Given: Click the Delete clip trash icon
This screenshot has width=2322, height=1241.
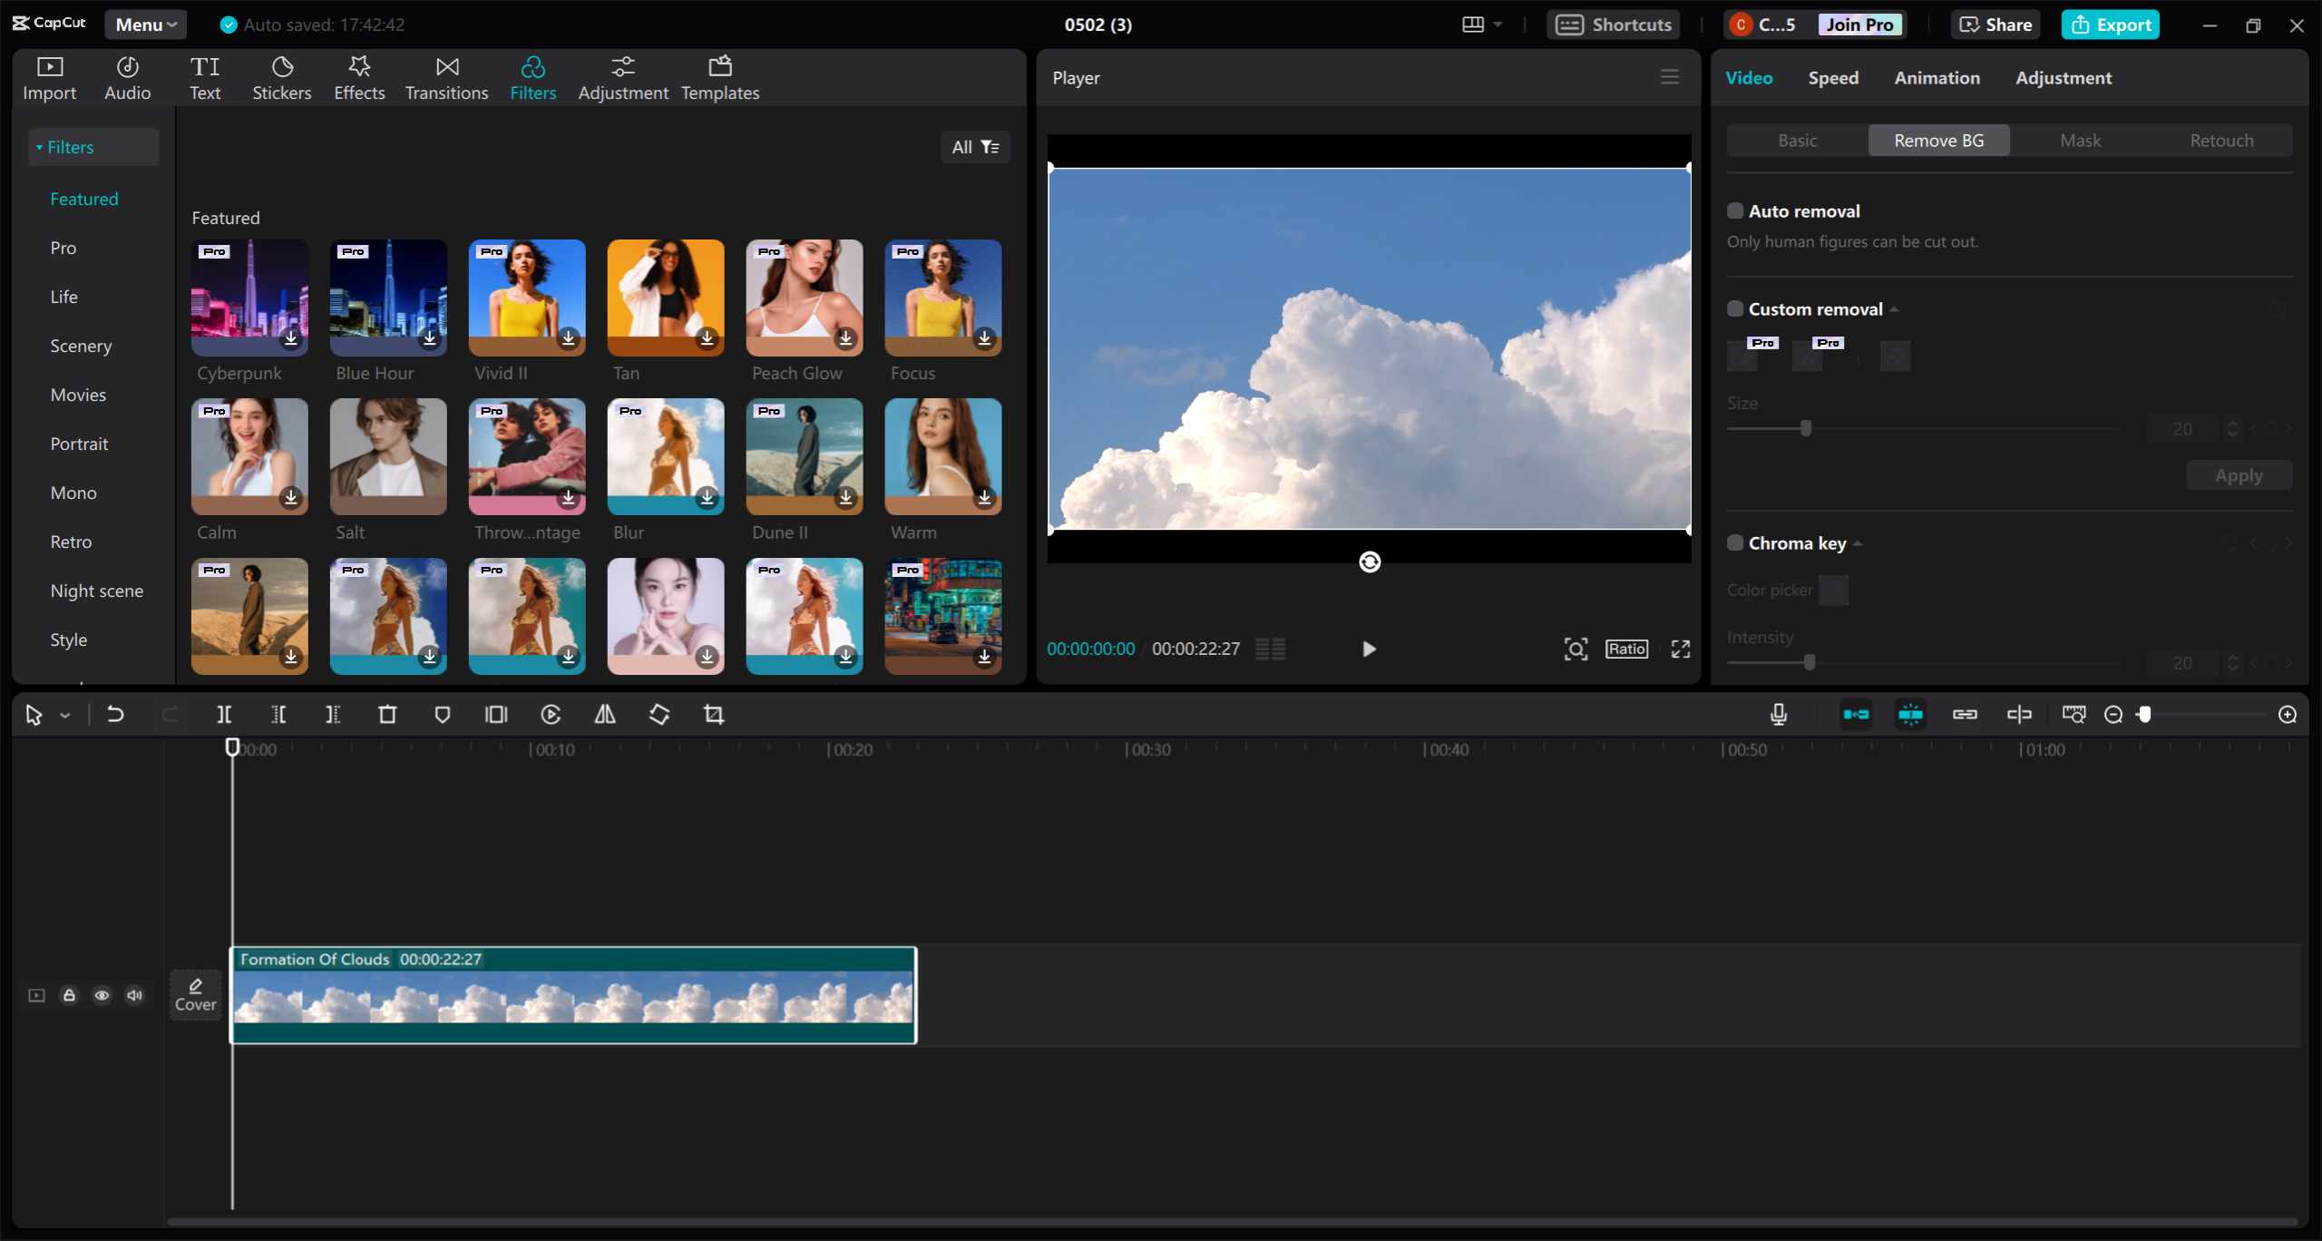Looking at the screenshot, I should (x=387, y=715).
